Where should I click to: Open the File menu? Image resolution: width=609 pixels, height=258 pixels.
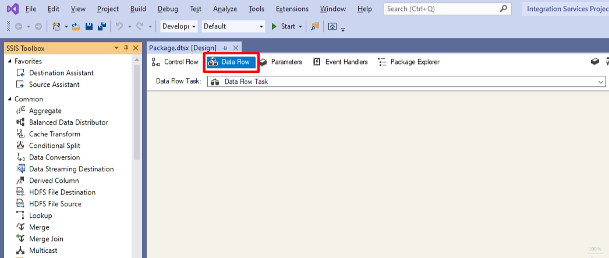pos(31,9)
